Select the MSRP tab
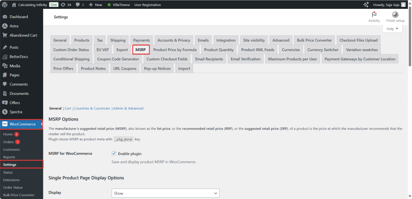Viewport: 412px width, 199px height. 141,49
